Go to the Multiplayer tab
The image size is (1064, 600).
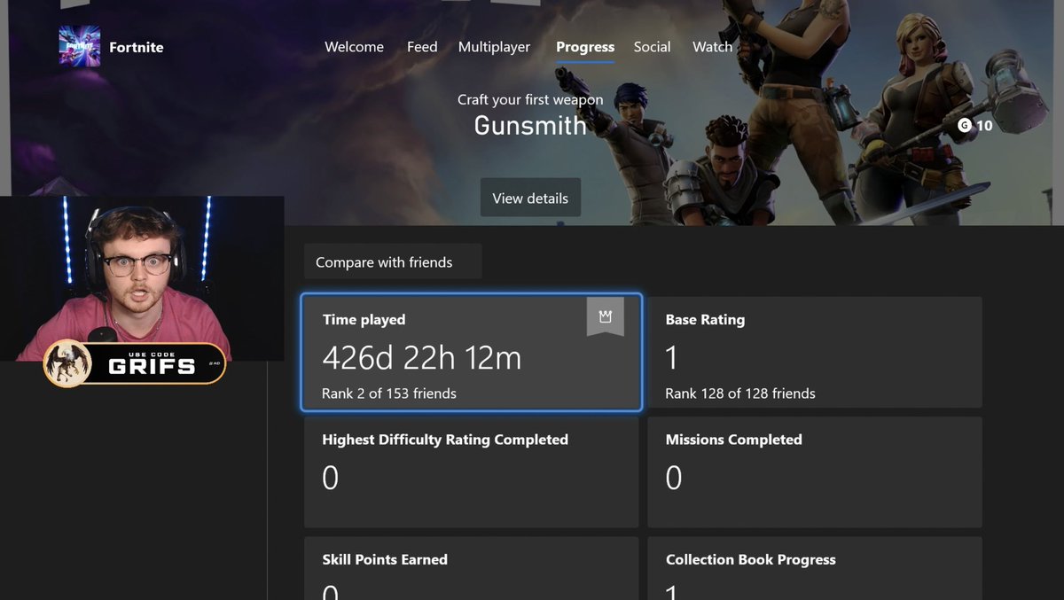point(494,47)
